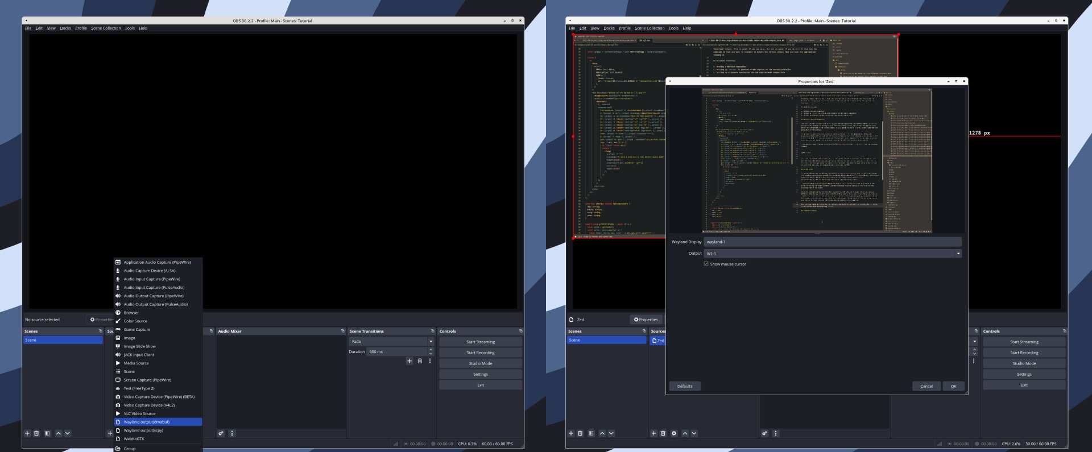Float the Audio Mixer dock in window with source menu
This screenshot has width=1092, height=452.
point(342,331)
